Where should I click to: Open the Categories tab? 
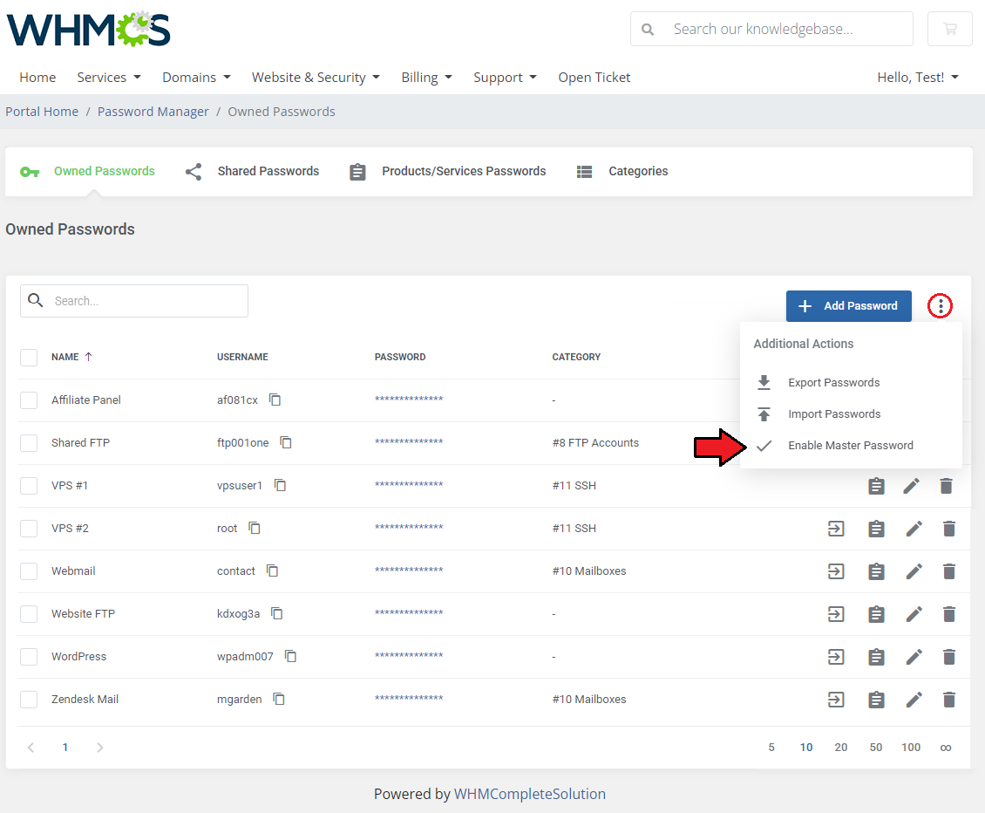[x=622, y=171]
